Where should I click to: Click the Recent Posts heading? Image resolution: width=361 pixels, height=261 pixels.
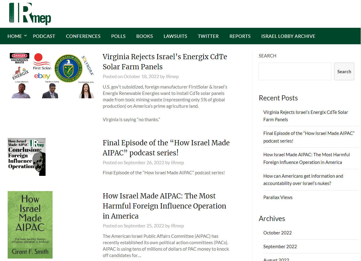(278, 98)
